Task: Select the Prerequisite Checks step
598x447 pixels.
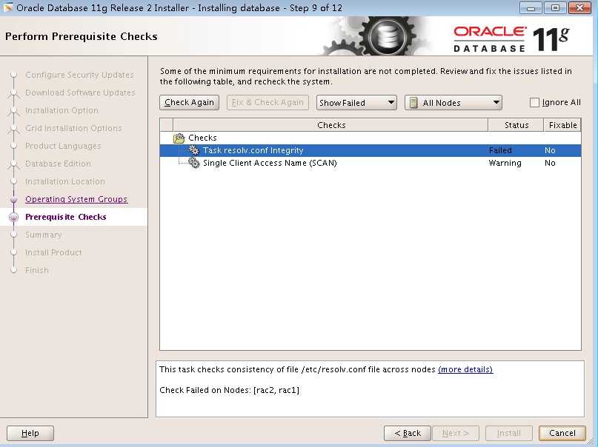Action: pos(66,217)
